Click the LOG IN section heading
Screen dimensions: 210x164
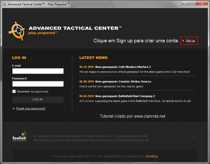pos(19,58)
